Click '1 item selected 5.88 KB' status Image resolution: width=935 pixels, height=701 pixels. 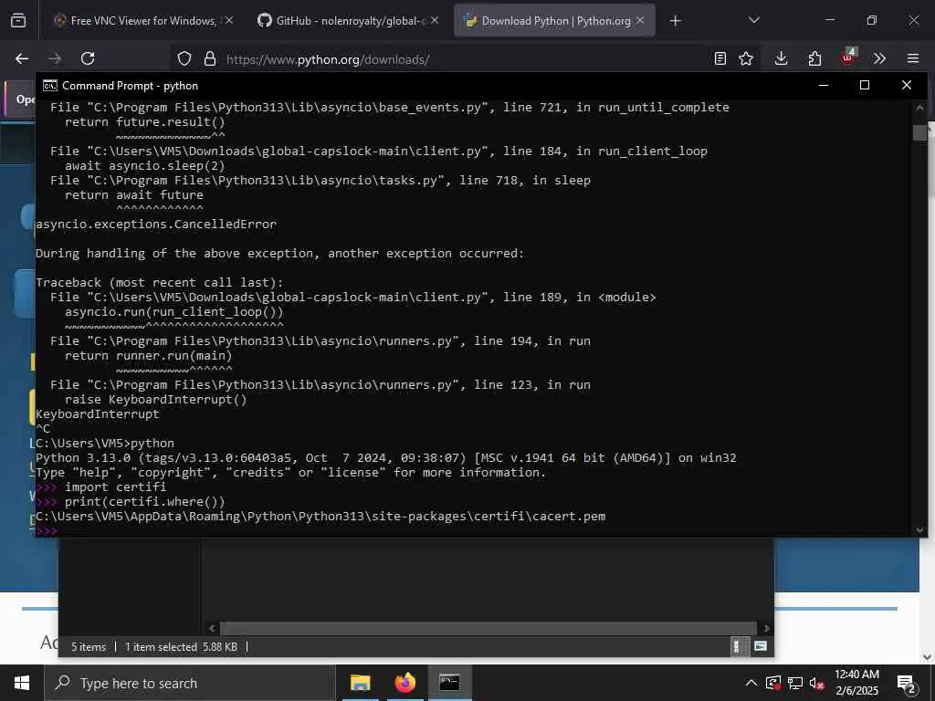point(182,647)
